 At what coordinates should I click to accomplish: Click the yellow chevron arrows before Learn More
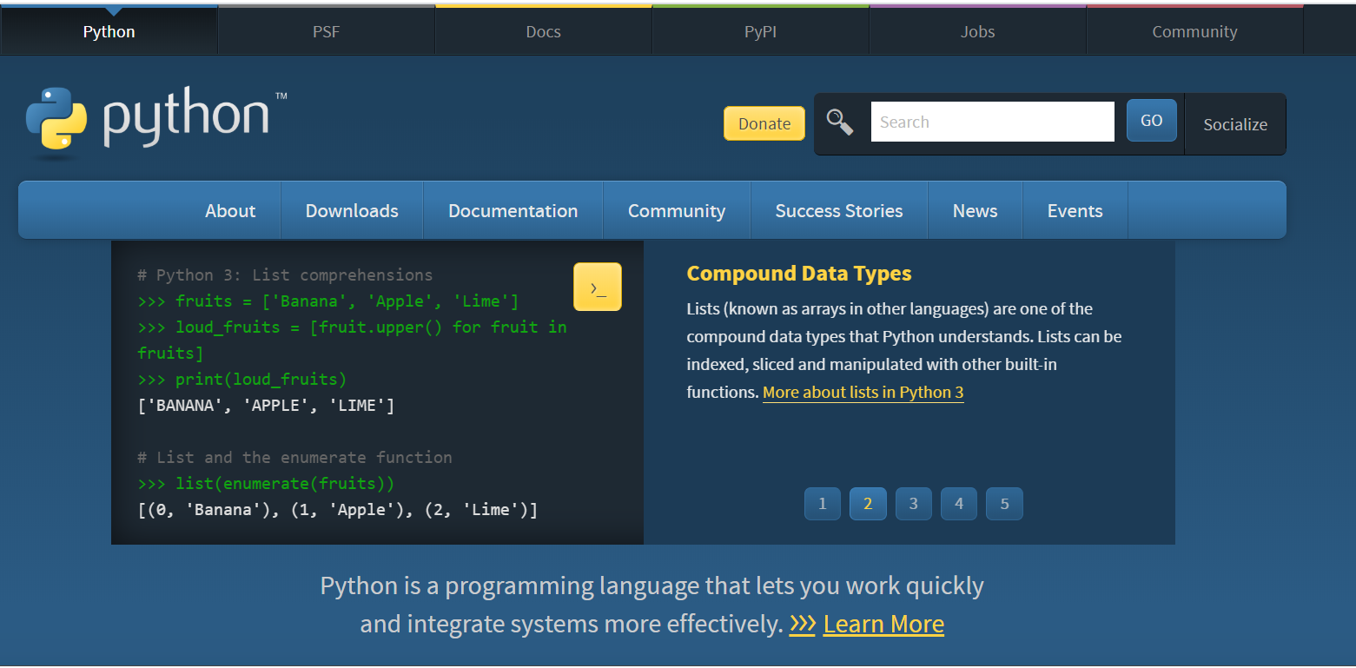click(803, 624)
